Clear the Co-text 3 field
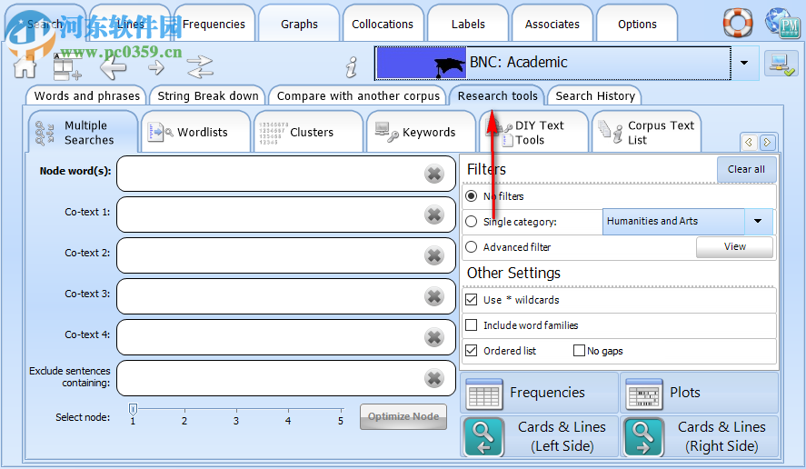Screen dimensions: 806x469 point(434,296)
